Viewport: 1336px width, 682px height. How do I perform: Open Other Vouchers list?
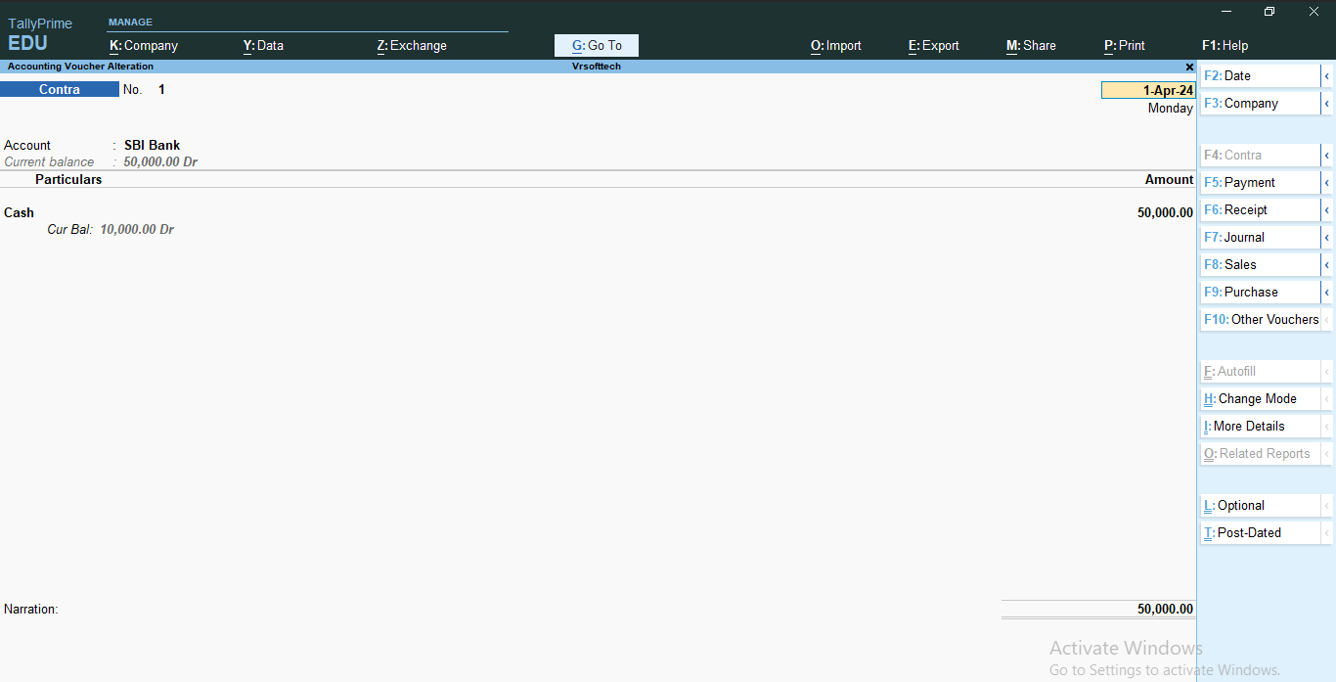[x=1257, y=319]
